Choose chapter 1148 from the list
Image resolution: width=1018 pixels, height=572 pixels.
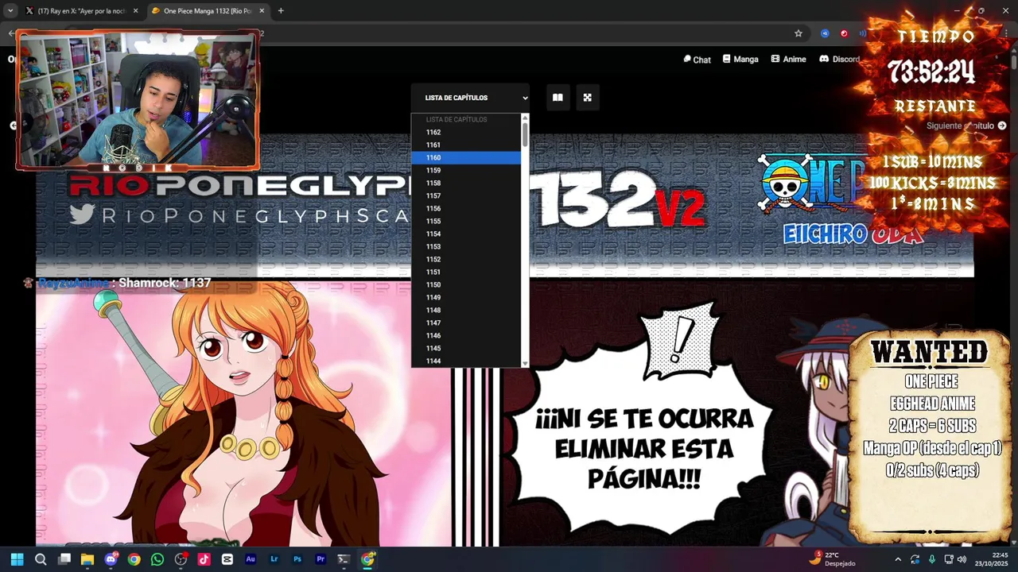pos(466,311)
